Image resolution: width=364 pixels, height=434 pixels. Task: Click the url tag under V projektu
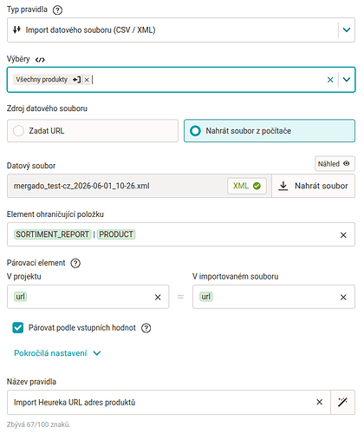coord(20,297)
